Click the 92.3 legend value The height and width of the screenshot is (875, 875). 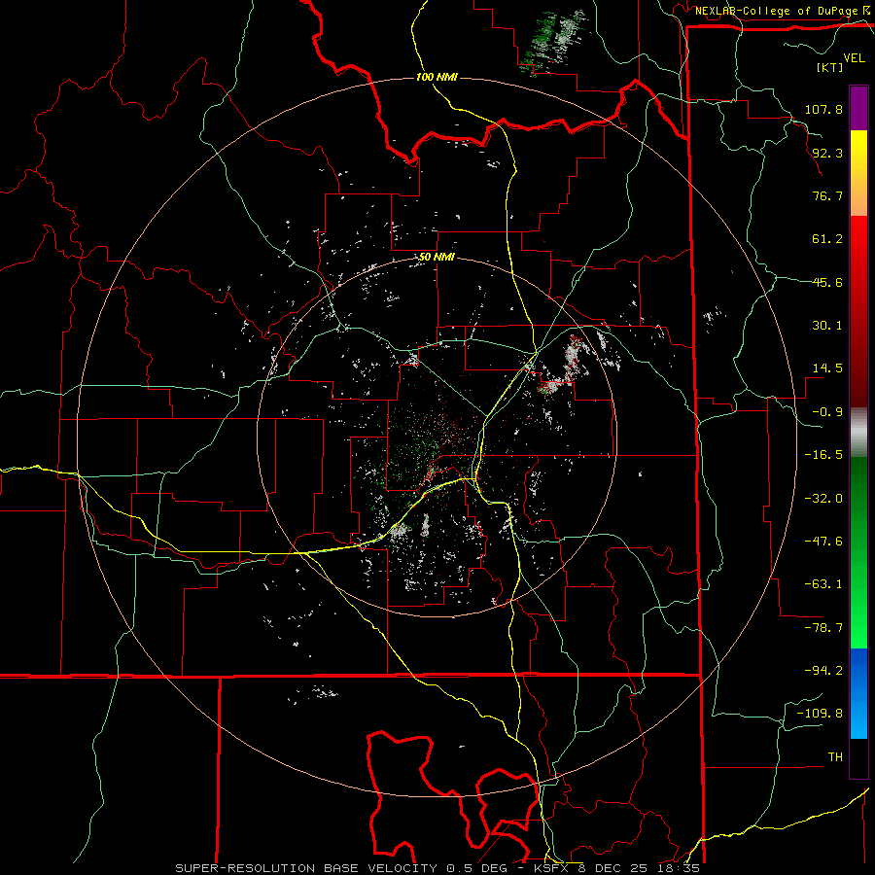pyautogui.click(x=827, y=153)
